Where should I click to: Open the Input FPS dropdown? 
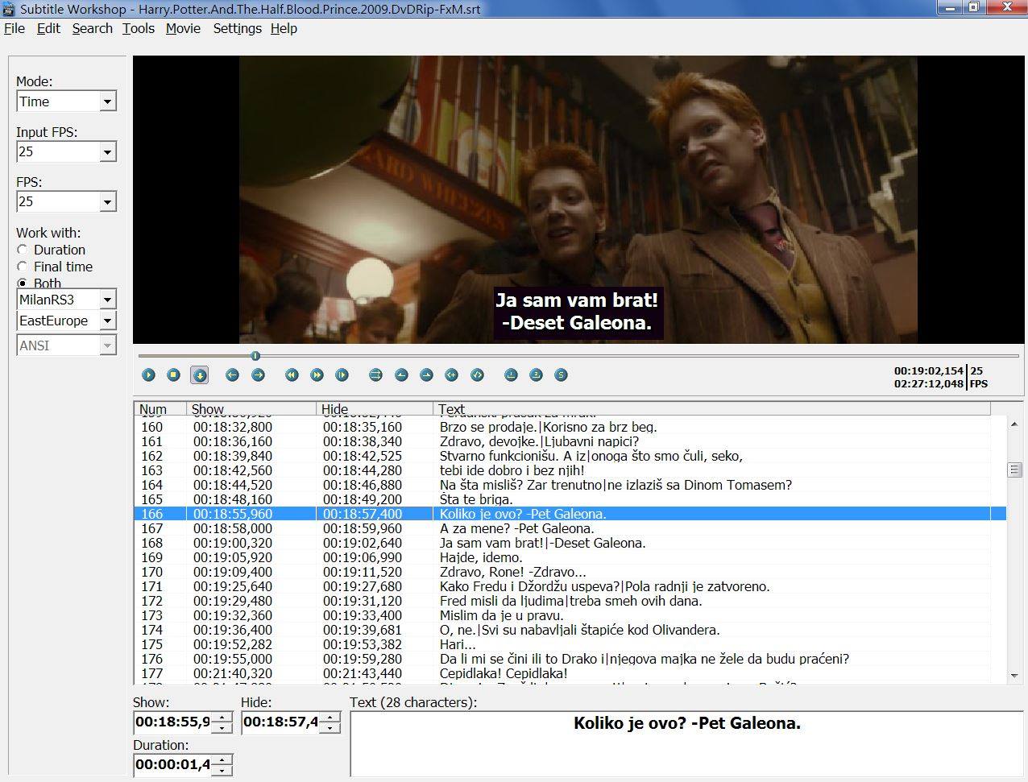(107, 151)
